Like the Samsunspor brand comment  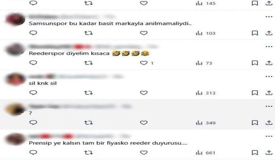pyautogui.click(x=144, y=33)
